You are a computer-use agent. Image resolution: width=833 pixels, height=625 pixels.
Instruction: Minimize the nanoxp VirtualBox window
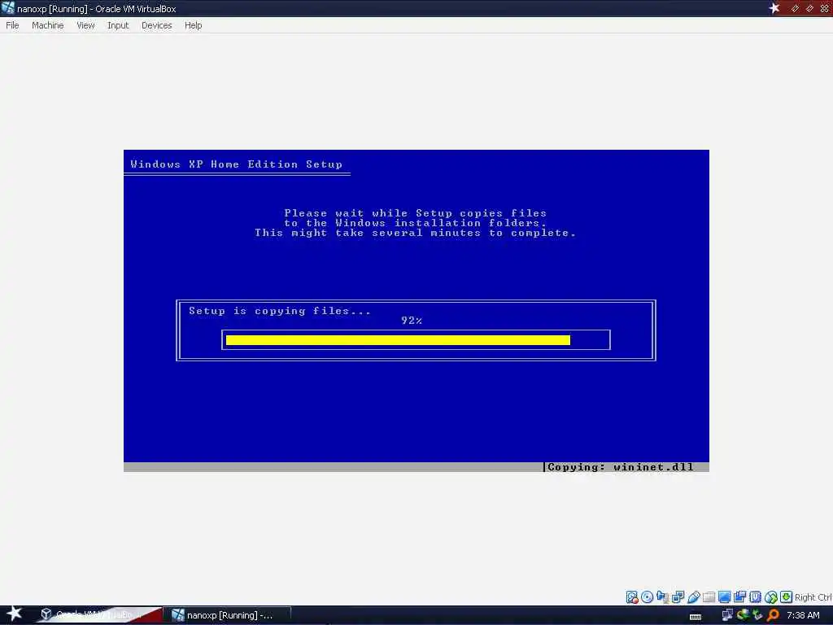[x=795, y=8]
